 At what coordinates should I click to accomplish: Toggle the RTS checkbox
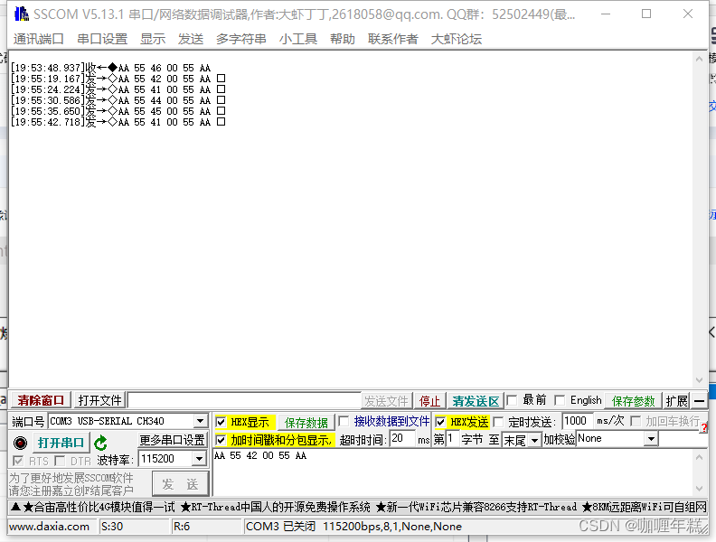coord(18,461)
